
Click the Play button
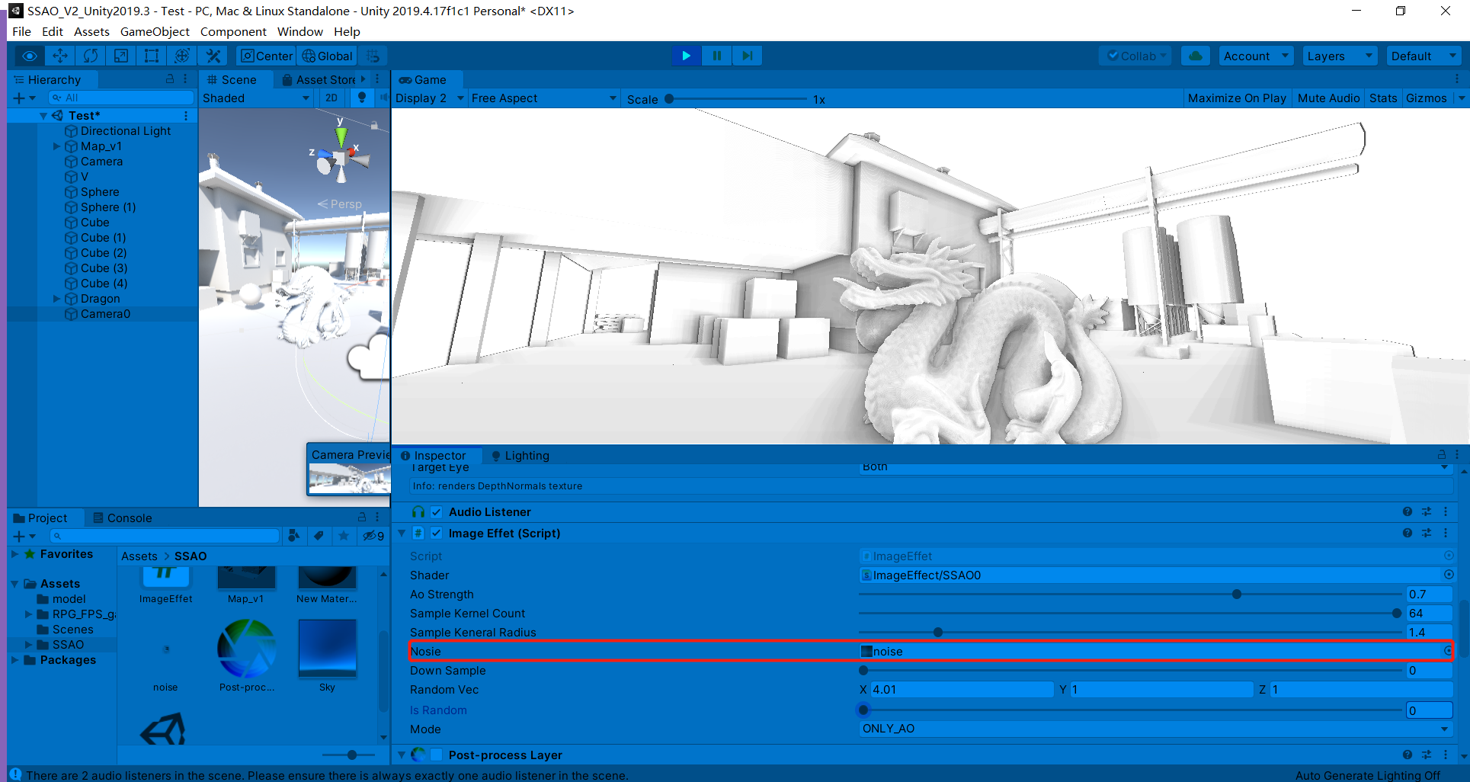686,56
